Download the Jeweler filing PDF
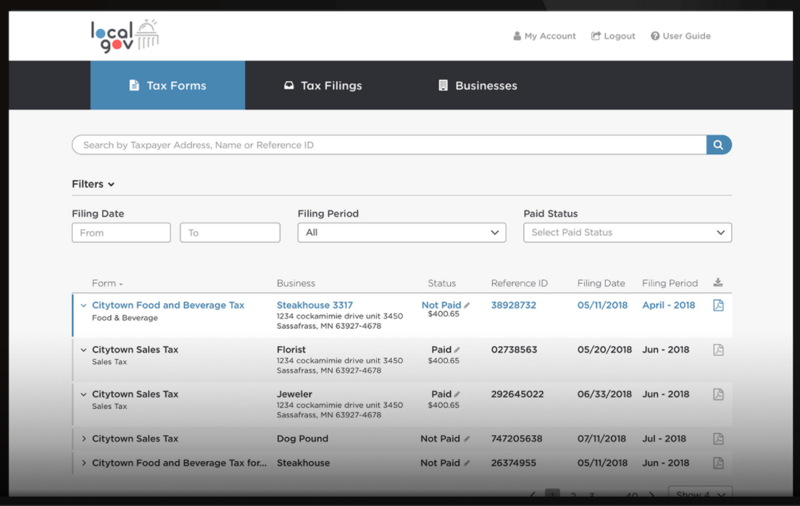Screen dimensions: 800x506 (717, 394)
